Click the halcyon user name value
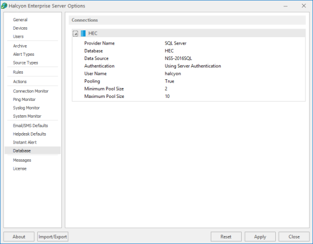313x244 pixels. click(173, 74)
